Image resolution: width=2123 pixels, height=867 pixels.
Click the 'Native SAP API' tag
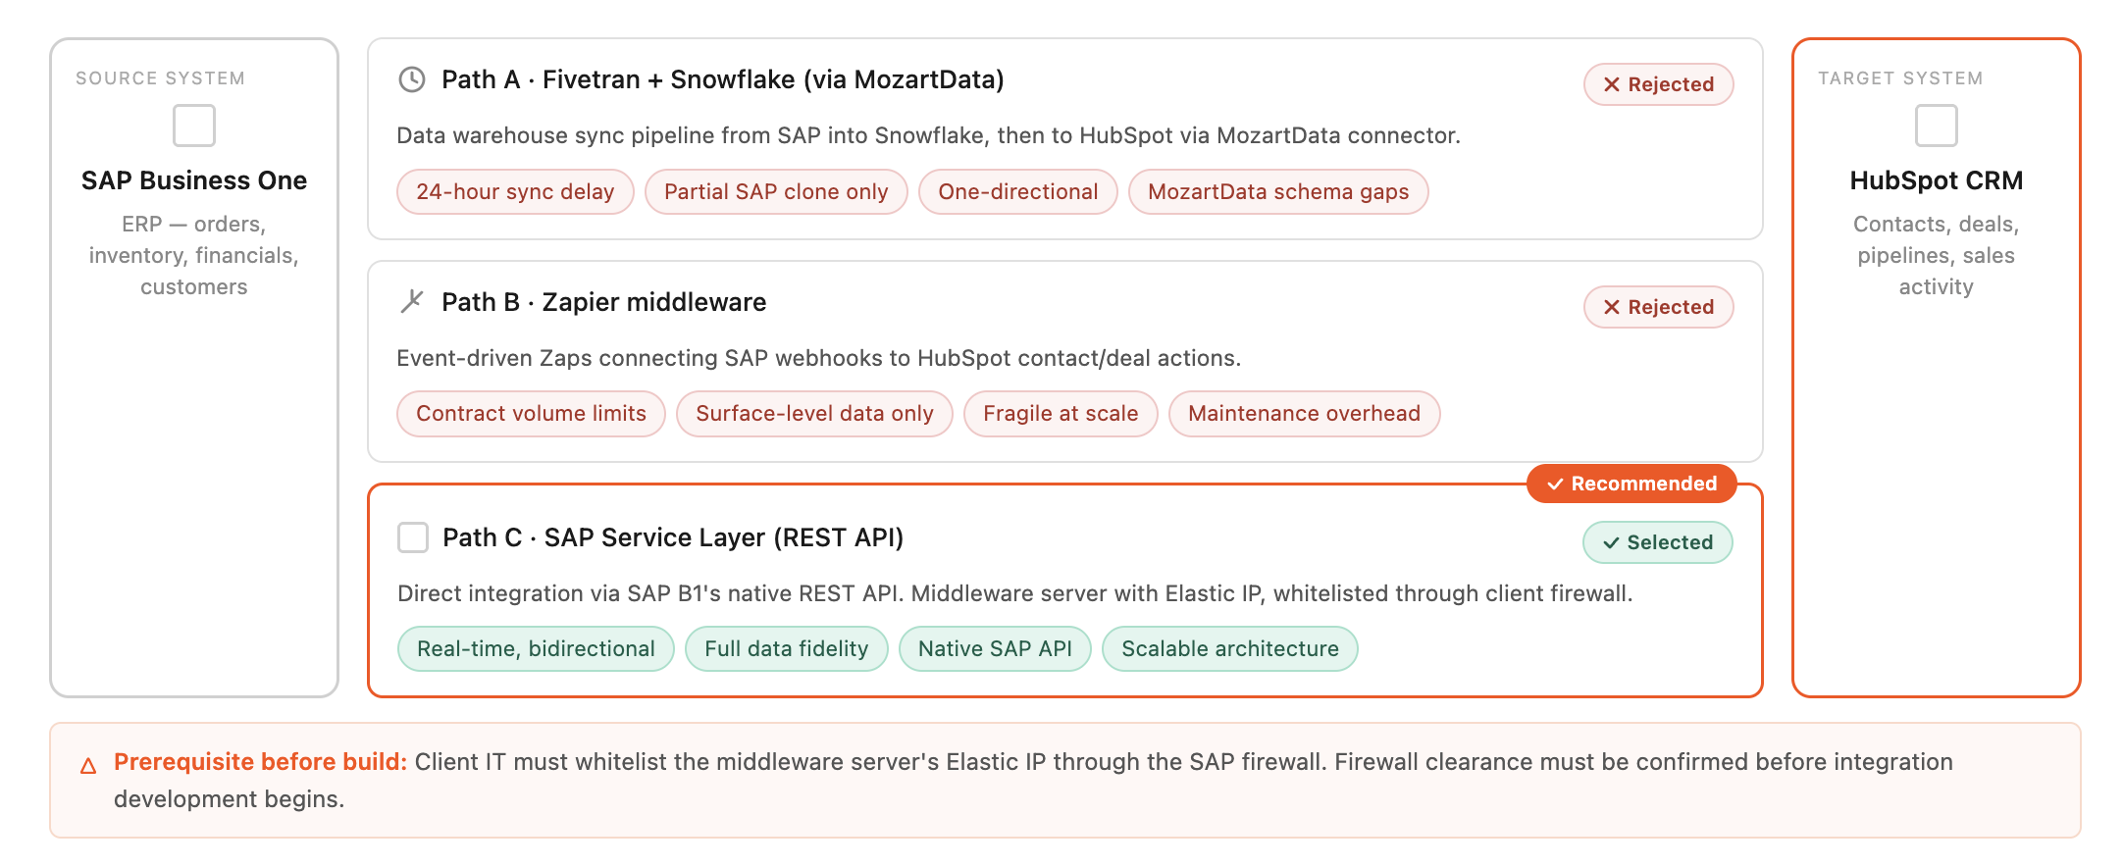tap(995, 648)
